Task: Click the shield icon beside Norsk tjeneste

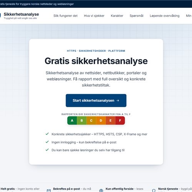Action: (x=154, y=190)
